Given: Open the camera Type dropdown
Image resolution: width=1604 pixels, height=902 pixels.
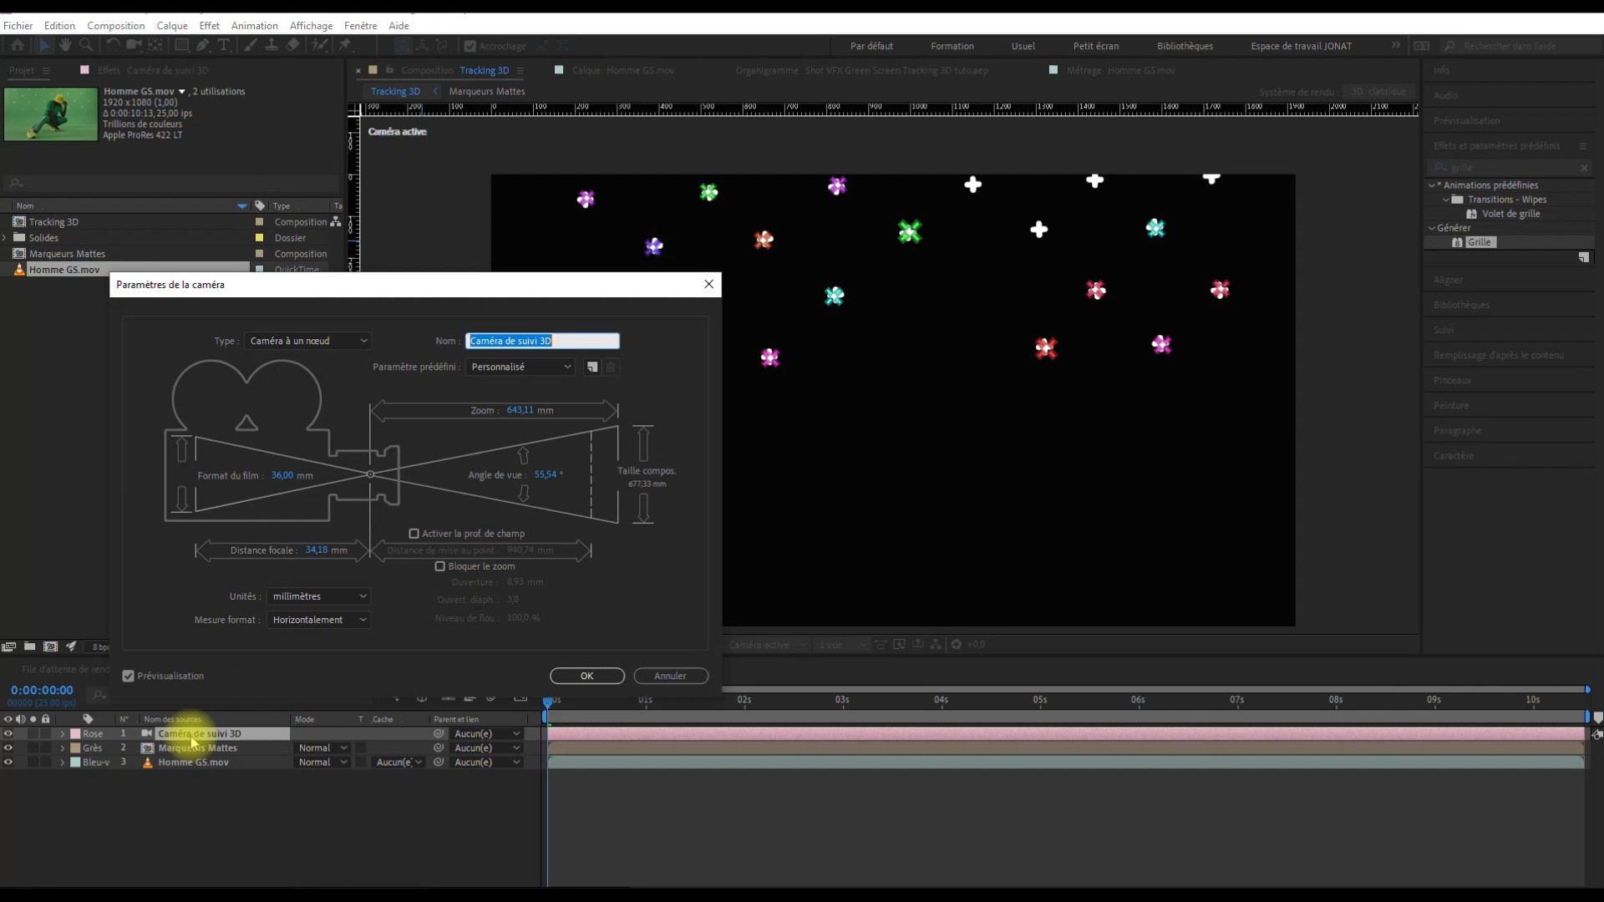Looking at the screenshot, I should tap(307, 341).
